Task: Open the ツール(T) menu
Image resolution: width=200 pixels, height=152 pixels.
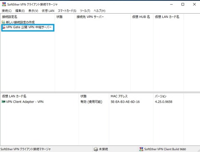Action: [x=85, y=11]
